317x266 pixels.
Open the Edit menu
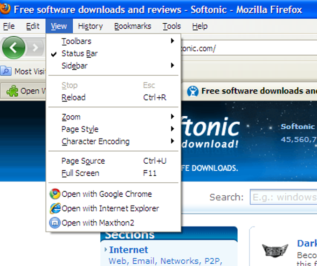(x=33, y=26)
